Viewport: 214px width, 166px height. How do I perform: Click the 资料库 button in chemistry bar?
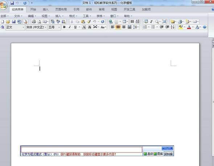click(x=169, y=154)
